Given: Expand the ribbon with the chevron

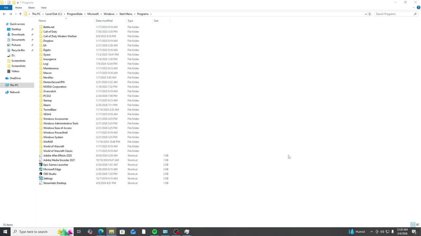Looking at the screenshot, I should pos(414,8).
